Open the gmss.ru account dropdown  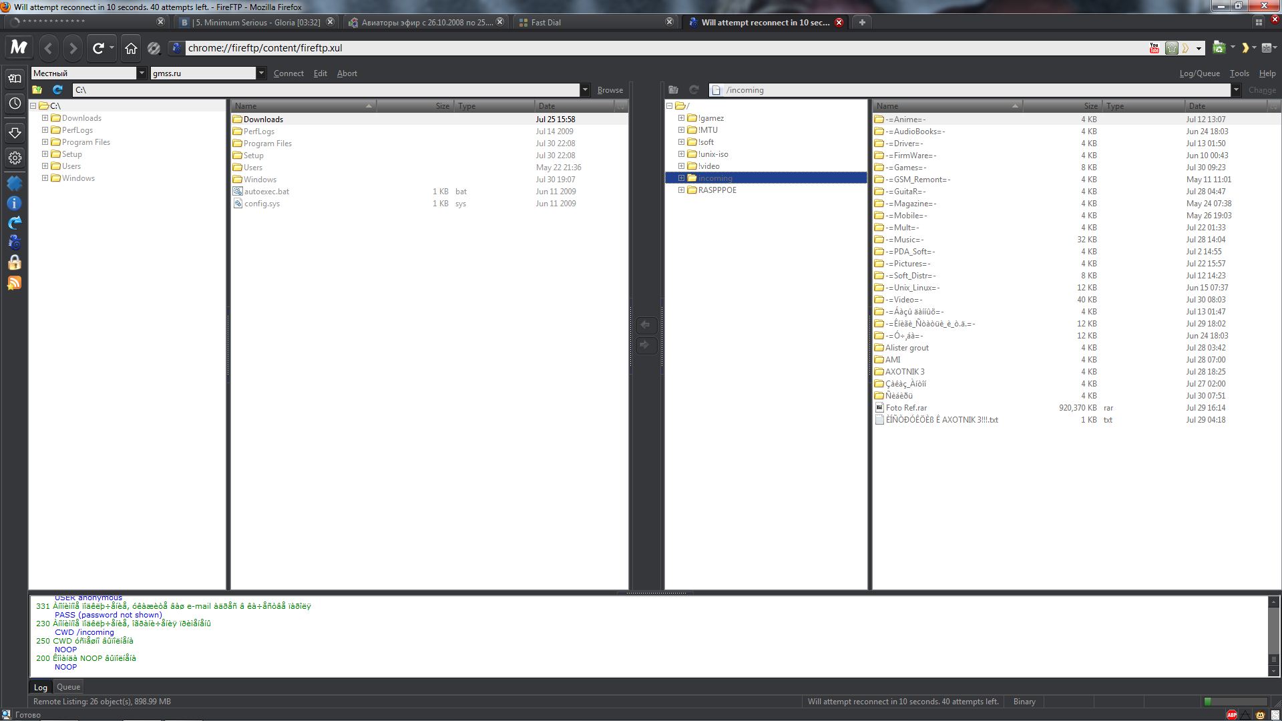pyautogui.click(x=261, y=73)
